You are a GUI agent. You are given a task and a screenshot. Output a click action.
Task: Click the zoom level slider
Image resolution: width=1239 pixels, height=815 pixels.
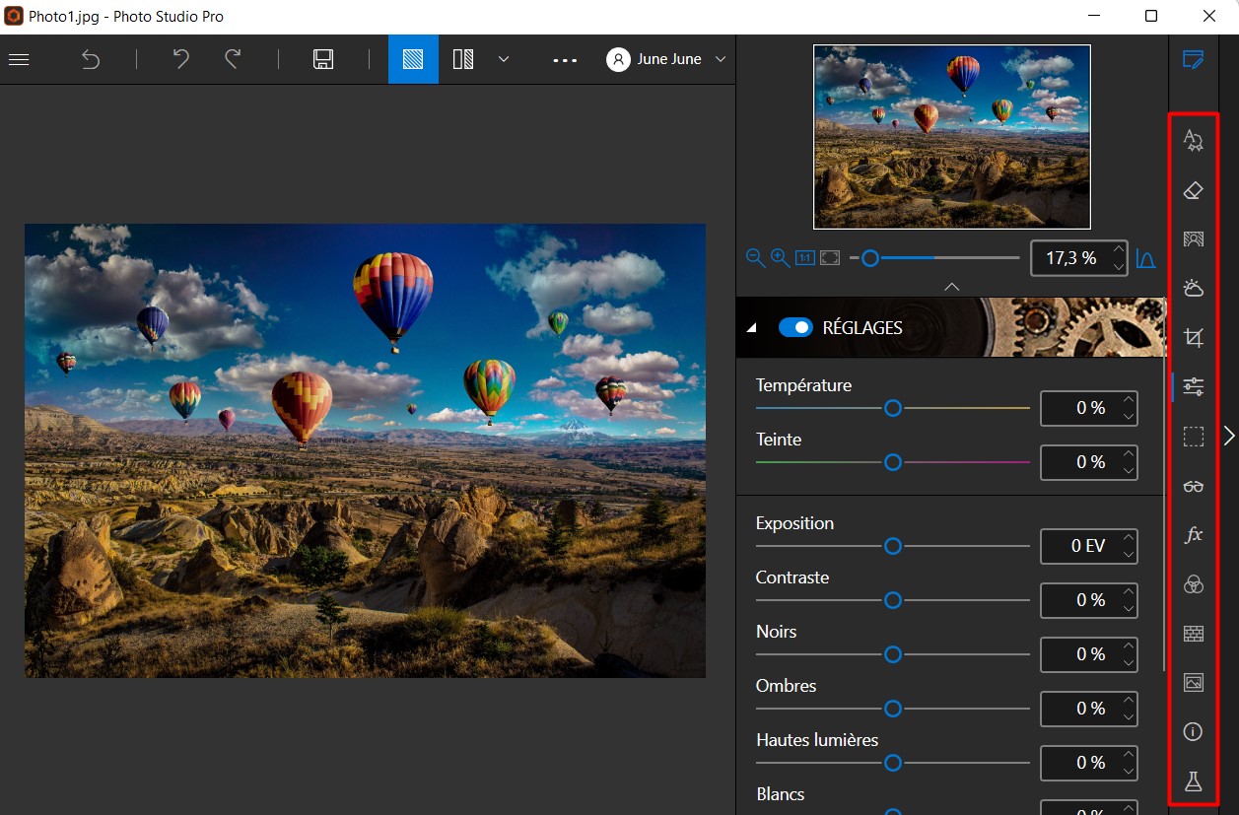tap(934, 258)
